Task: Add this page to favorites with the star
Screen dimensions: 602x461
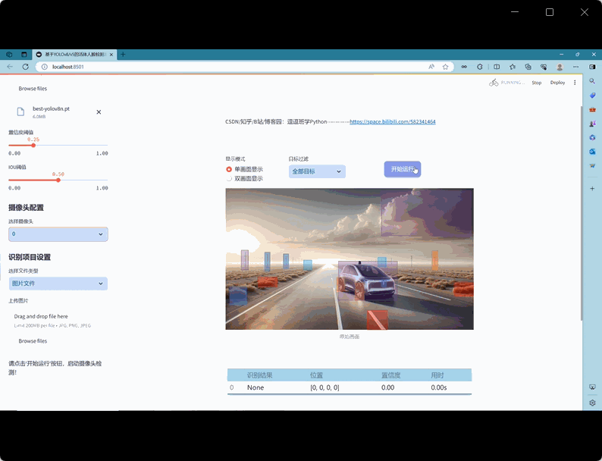Action: [x=445, y=67]
